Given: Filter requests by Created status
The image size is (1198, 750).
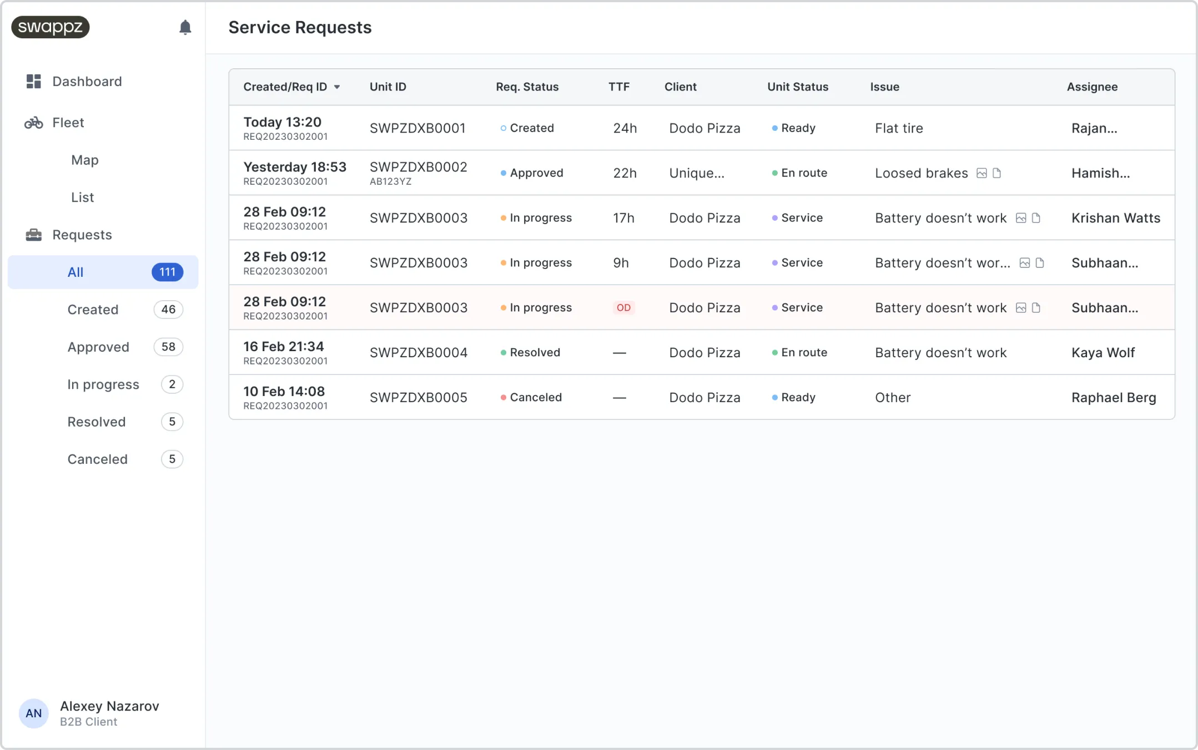Looking at the screenshot, I should [x=93, y=310].
